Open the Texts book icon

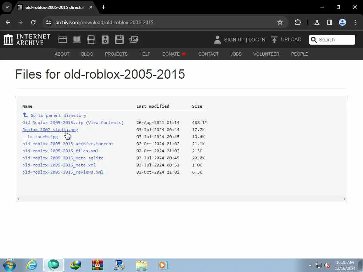(77, 40)
